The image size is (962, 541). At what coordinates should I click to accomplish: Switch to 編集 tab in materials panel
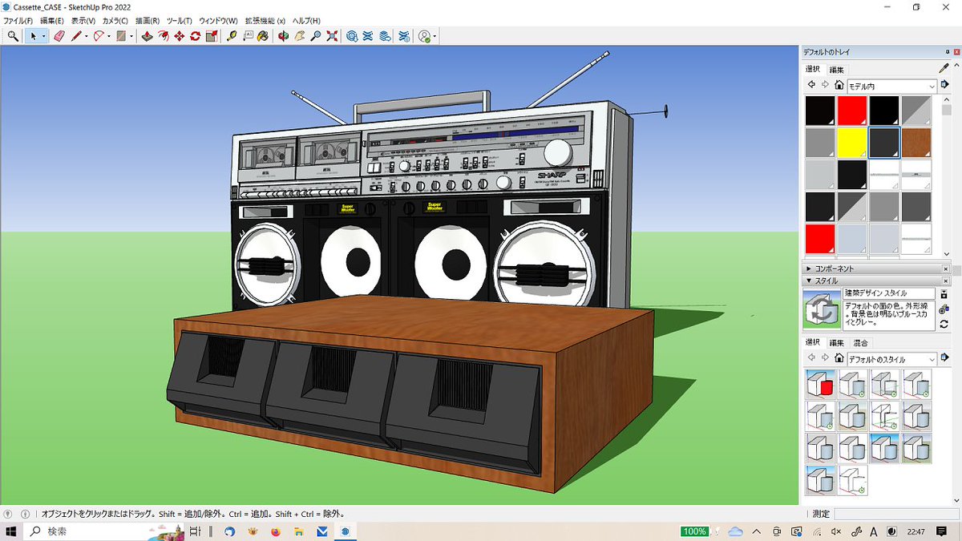[836, 70]
